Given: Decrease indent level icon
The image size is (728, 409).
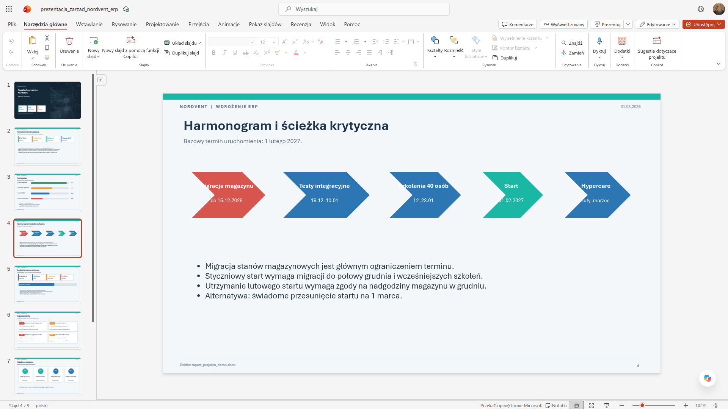Looking at the screenshot, I should 375,42.
